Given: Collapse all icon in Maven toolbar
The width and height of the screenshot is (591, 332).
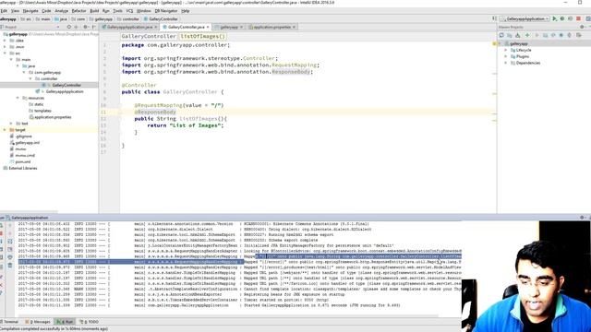Looking at the screenshot, I should click(569, 35).
